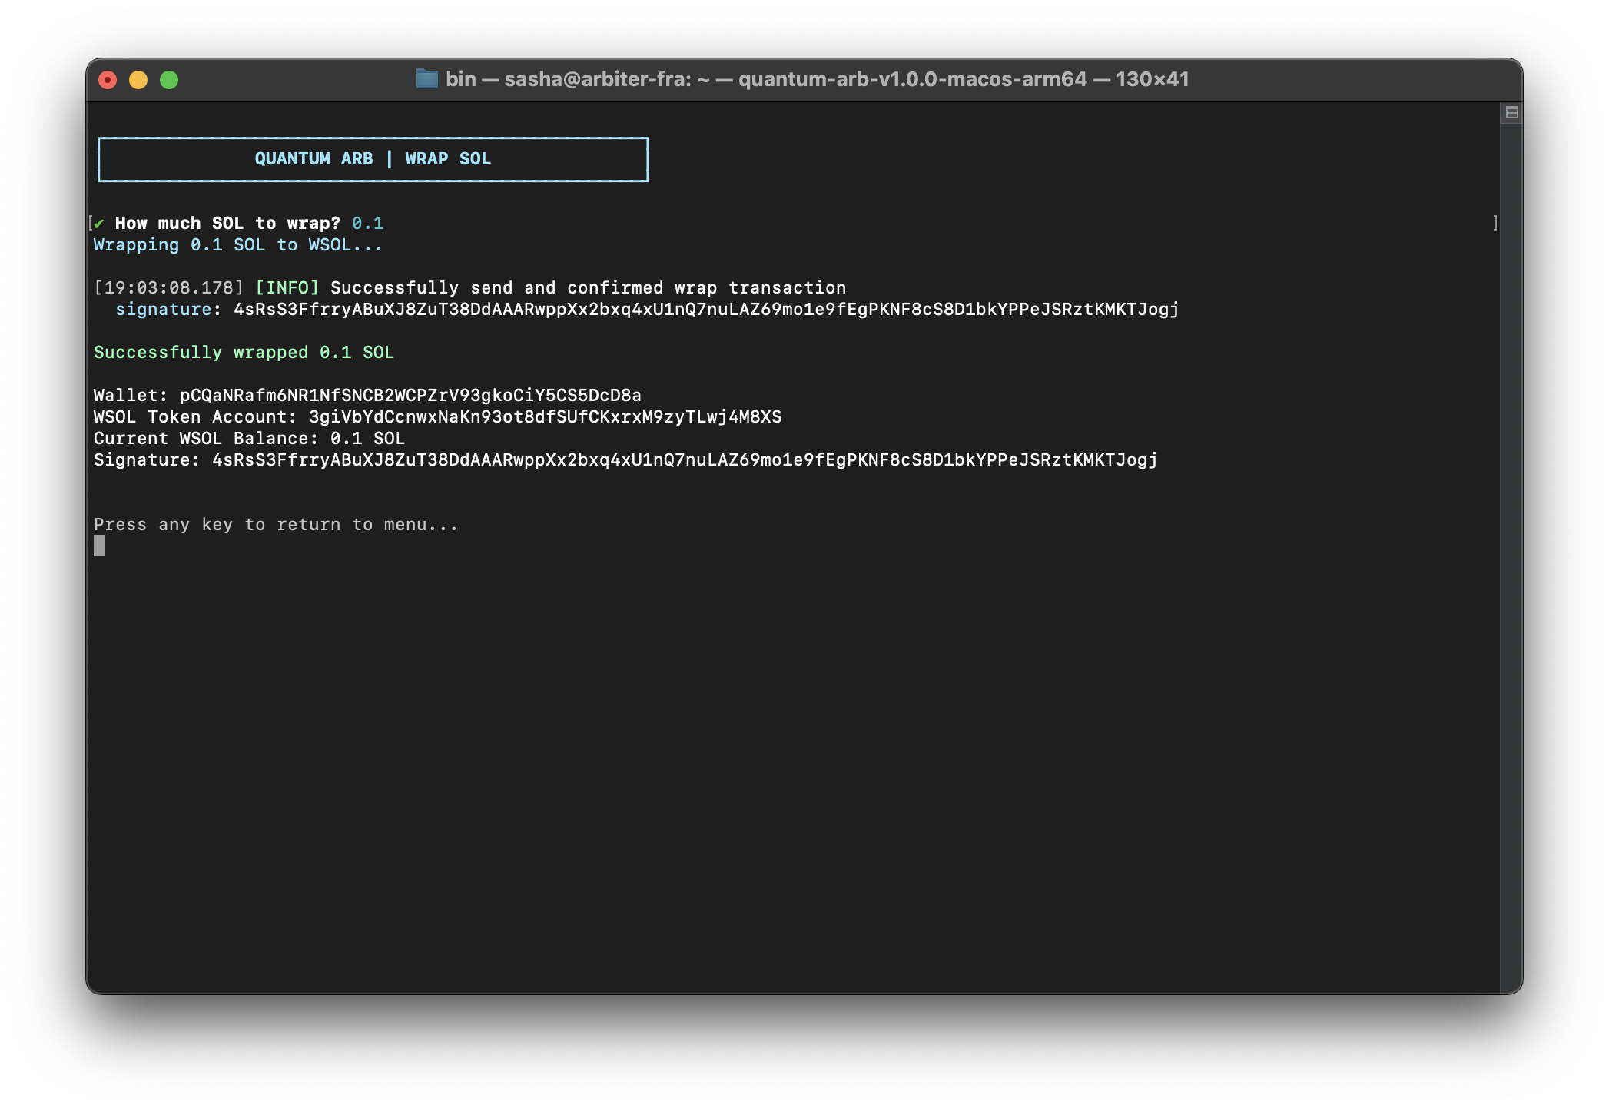This screenshot has width=1609, height=1108.
Task: Click the 'Successfully wrapped 0.1 SOL' message
Action: [x=244, y=353]
